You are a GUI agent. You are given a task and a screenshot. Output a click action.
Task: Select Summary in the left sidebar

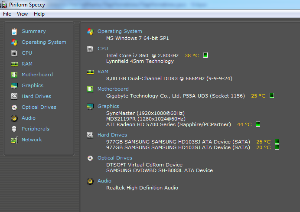[33, 31]
